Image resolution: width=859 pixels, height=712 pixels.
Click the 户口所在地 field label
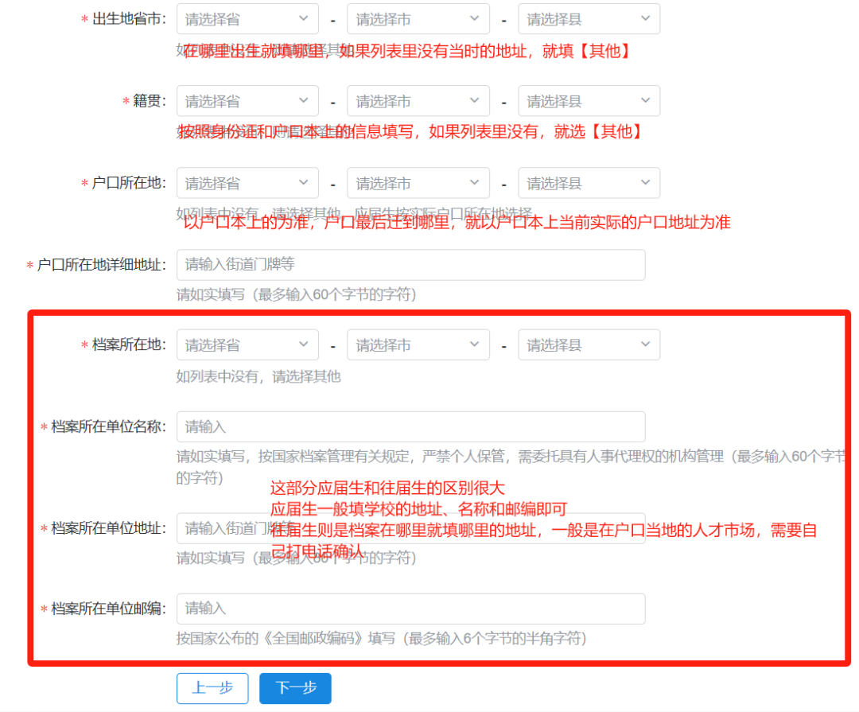click(128, 183)
